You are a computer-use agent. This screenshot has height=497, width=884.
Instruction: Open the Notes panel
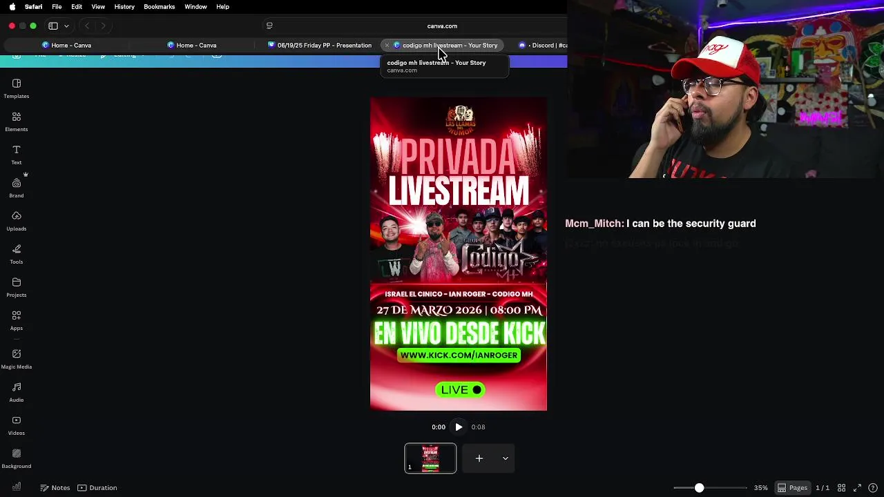coord(55,487)
